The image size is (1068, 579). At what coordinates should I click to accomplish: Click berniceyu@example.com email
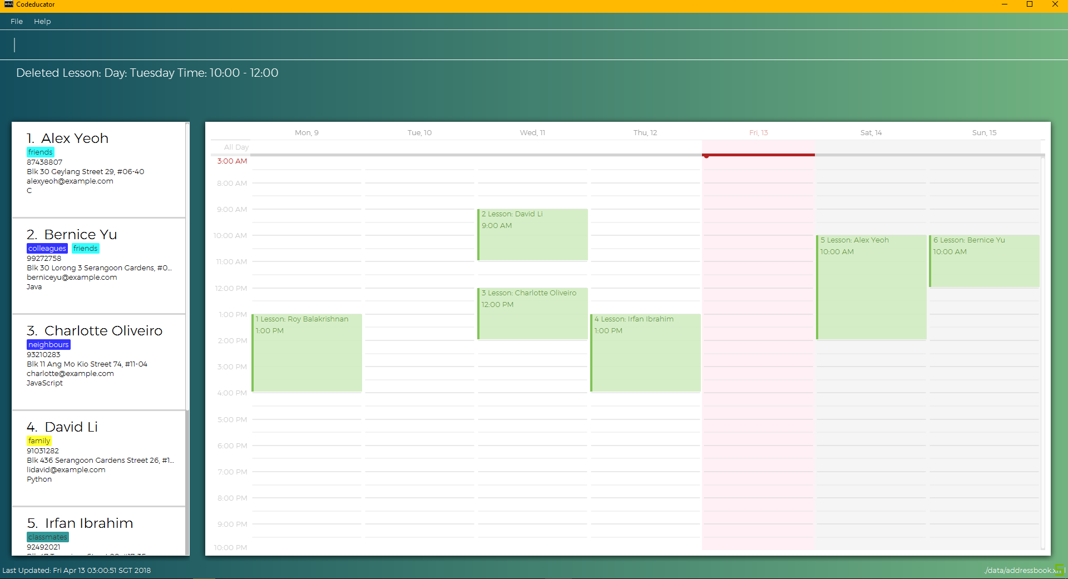(72, 277)
